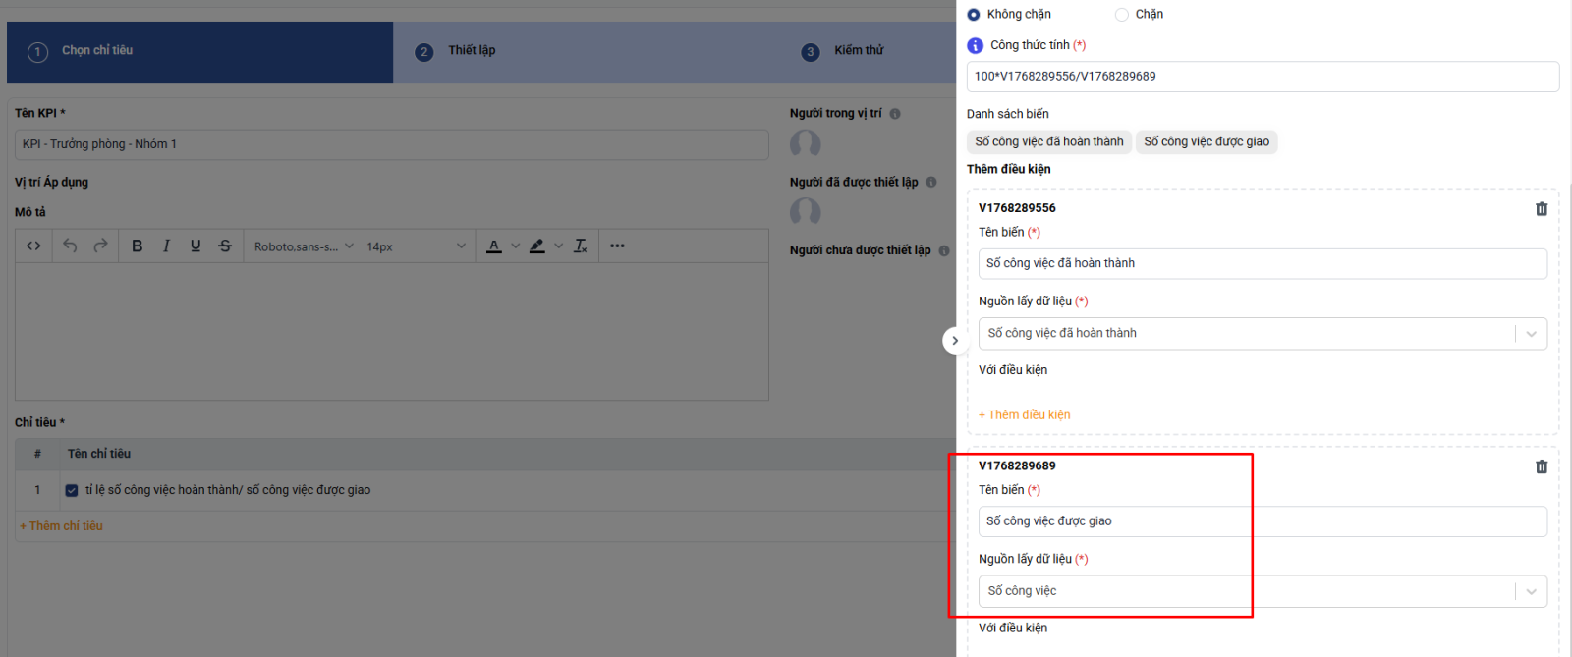Image resolution: width=1572 pixels, height=657 pixels.
Task: Click the undo arrow in editor toolbar
Action: [x=70, y=246]
